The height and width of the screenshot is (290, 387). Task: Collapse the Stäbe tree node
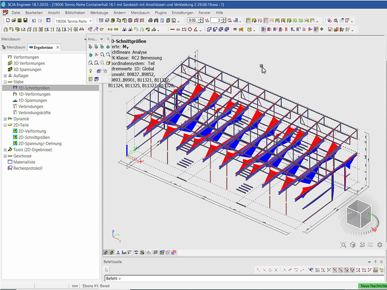pyautogui.click(x=5, y=82)
